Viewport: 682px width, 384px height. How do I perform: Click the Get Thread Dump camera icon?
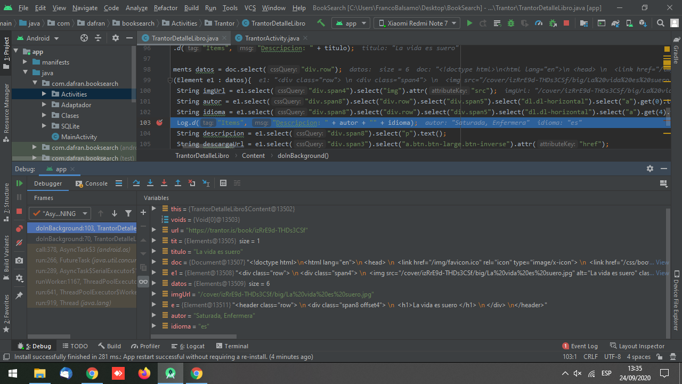coord(19,260)
